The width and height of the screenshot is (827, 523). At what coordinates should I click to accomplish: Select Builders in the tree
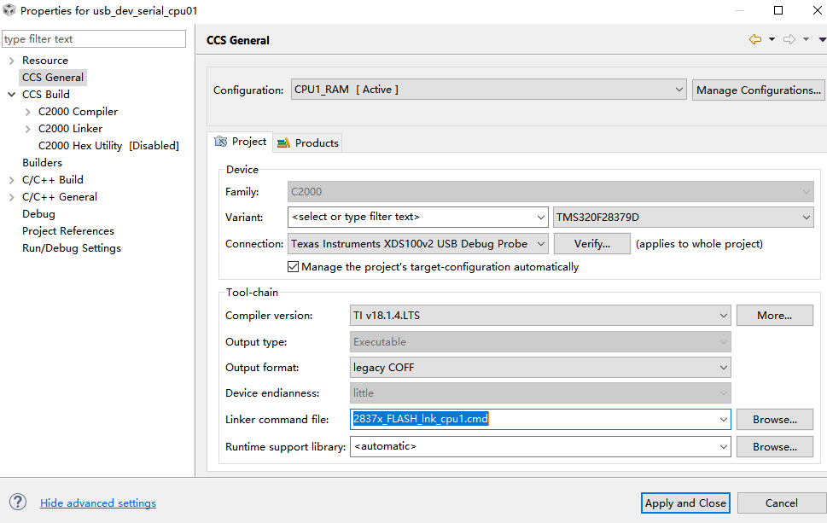(x=42, y=163)
